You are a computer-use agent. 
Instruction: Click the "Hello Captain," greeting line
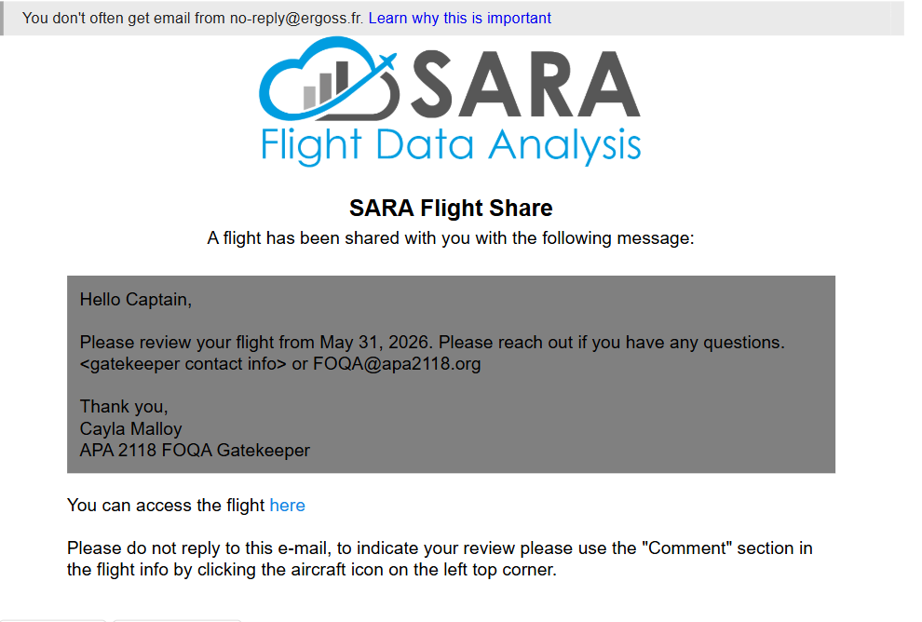pos(136,300)
